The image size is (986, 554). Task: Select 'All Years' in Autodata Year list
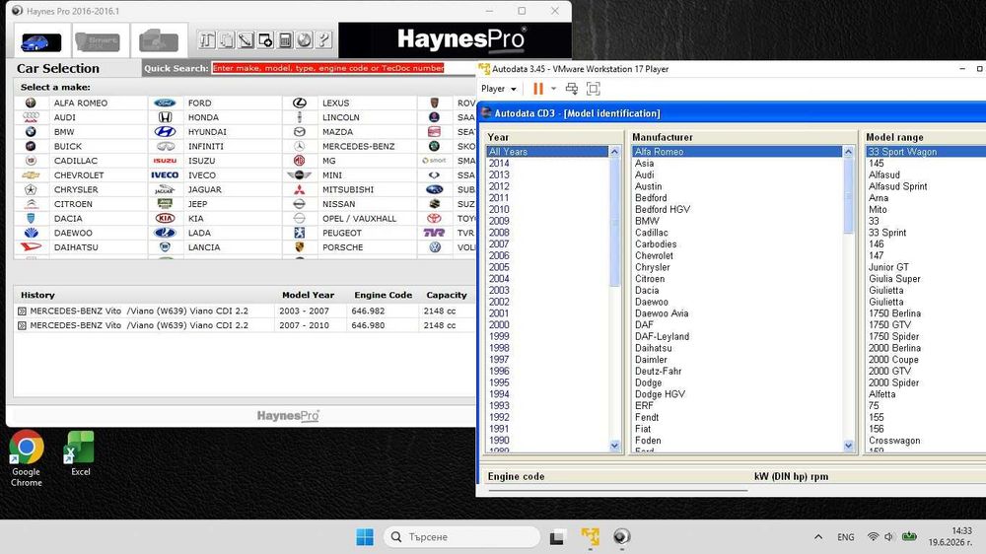point(547,152)
